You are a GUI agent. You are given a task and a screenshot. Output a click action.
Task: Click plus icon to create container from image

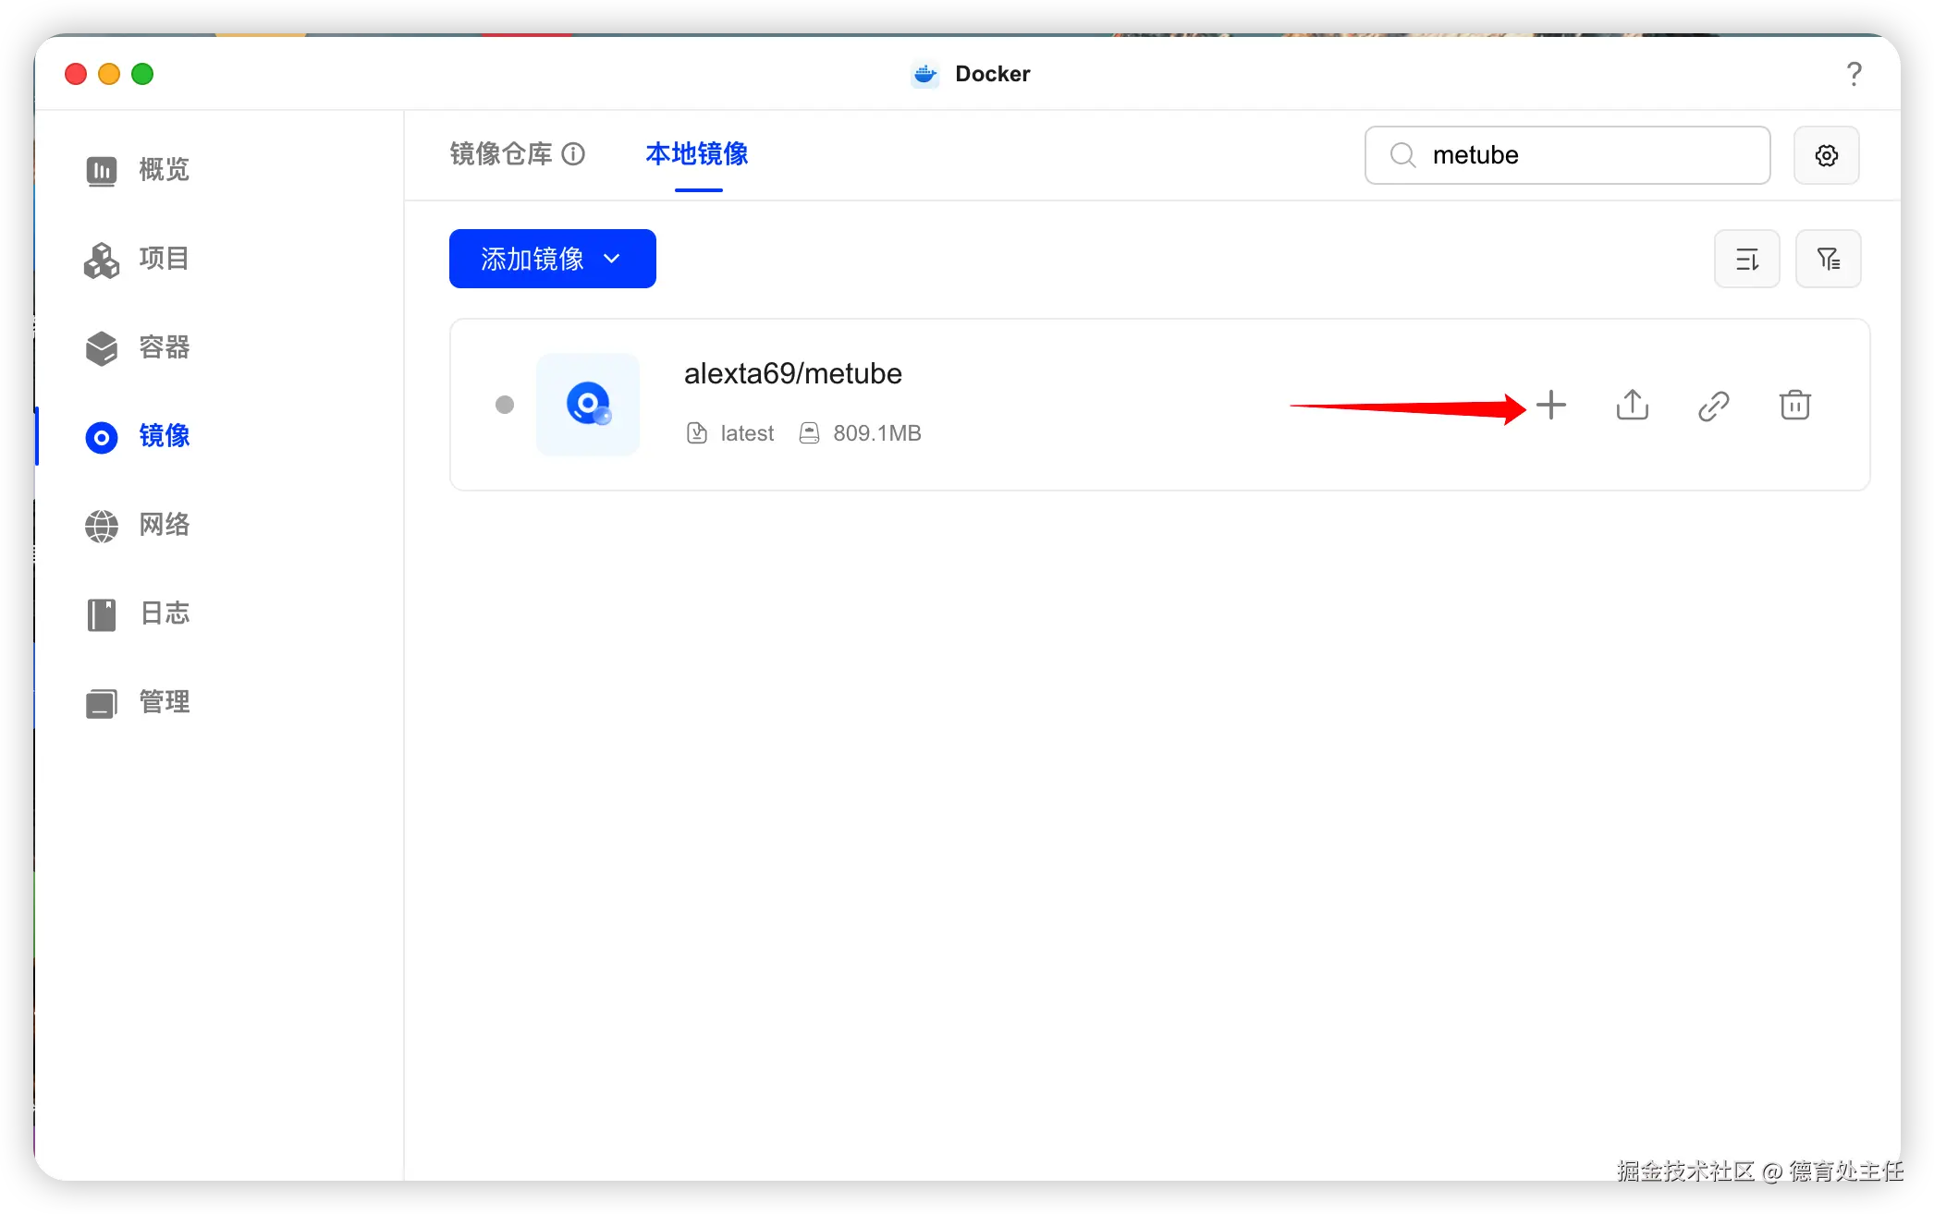[x=1550, y=405]
